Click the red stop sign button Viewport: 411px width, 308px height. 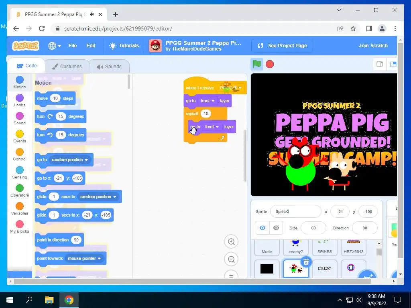pos(270,64)
